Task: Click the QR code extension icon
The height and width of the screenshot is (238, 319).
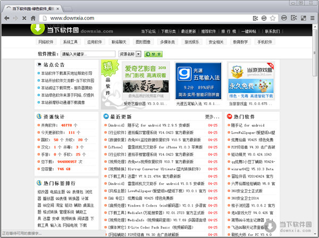Action: pos(304,18)
